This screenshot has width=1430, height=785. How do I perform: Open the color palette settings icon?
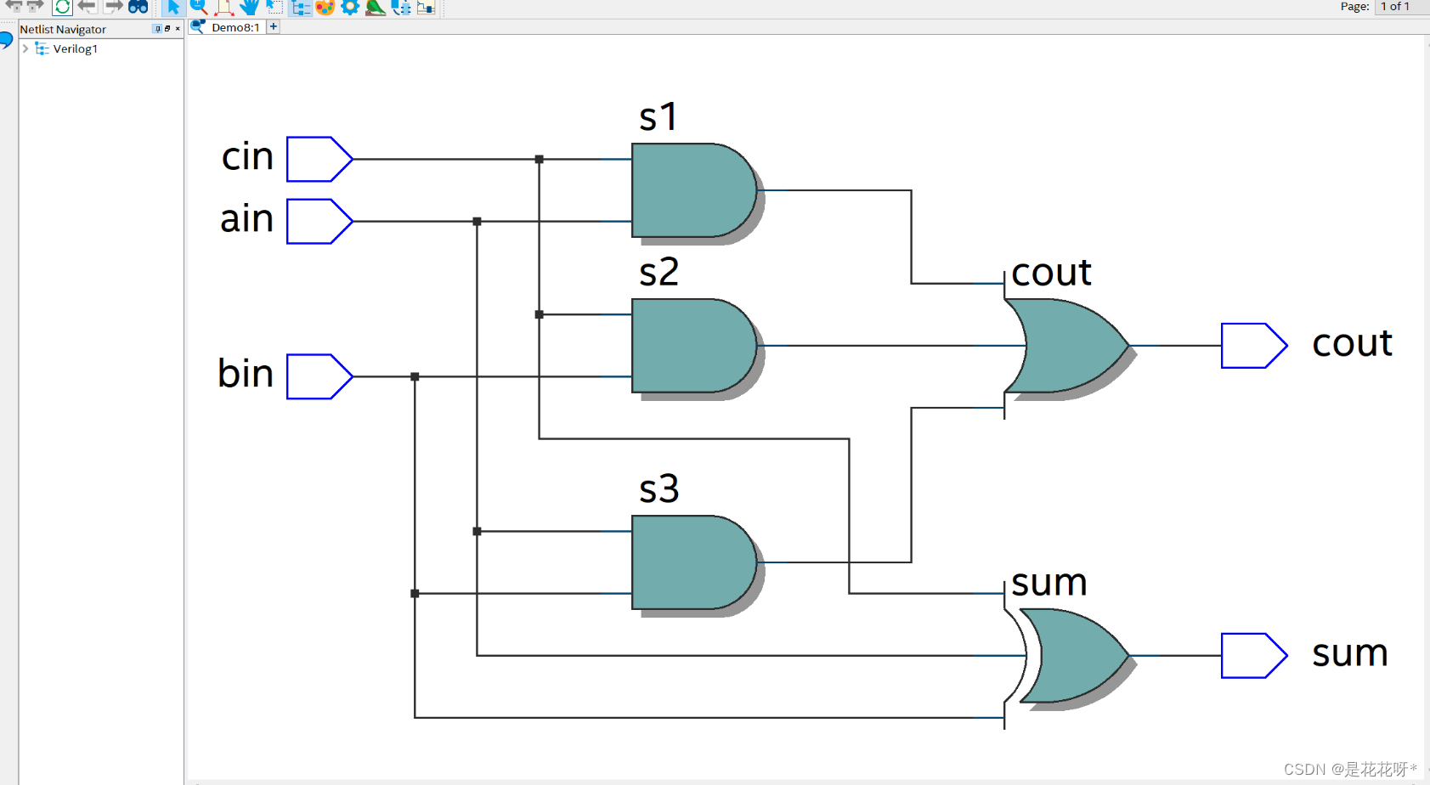325,7
